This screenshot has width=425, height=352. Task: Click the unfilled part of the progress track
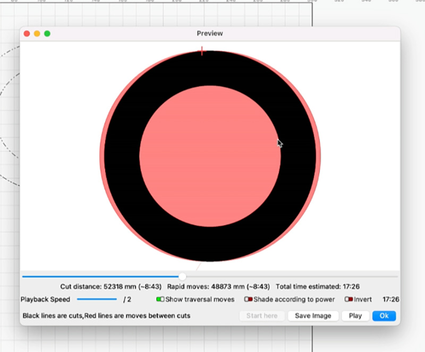click(x=292, y=276)
